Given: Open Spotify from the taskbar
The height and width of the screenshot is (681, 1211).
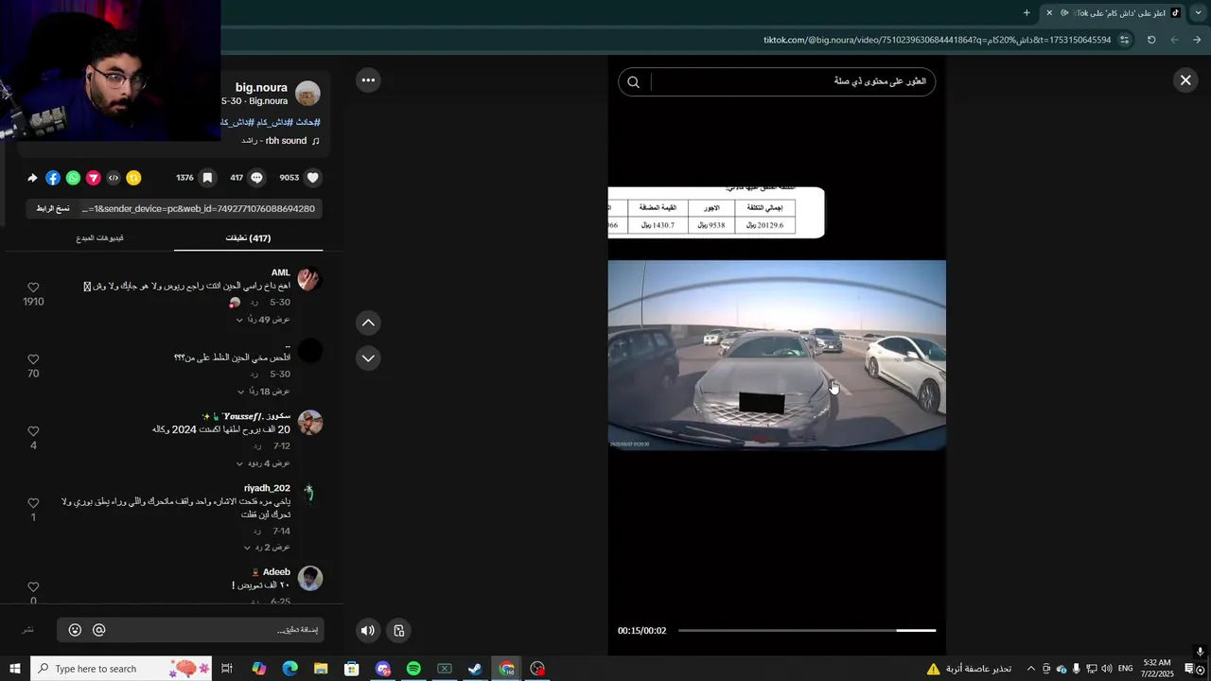Looking at the screenshot, I should pos(413,669).
